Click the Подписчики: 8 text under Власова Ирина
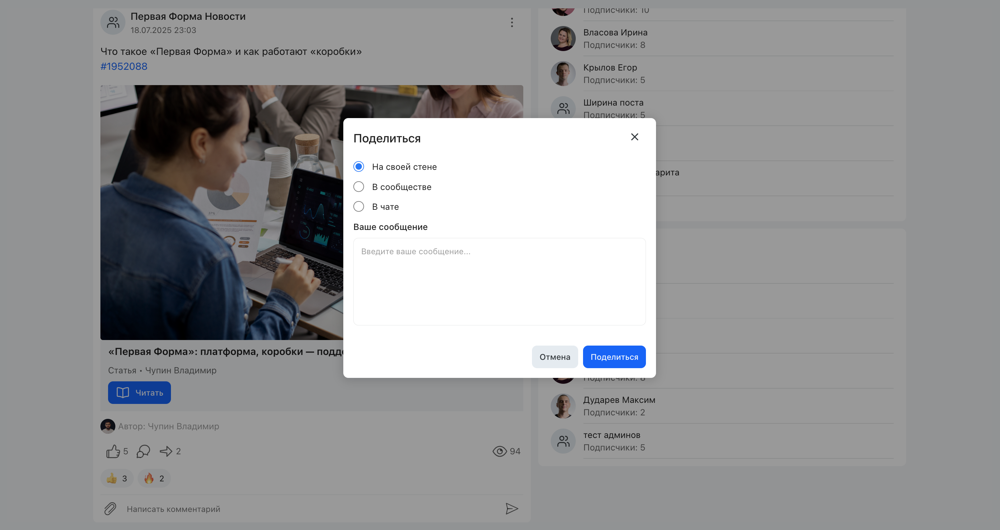This screenshot has height=530, width=1000. 614,44
